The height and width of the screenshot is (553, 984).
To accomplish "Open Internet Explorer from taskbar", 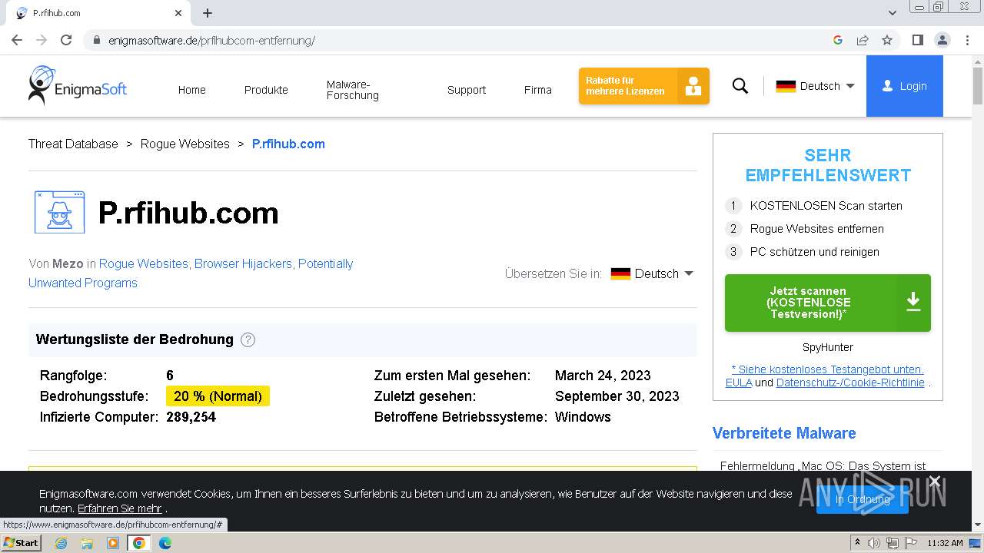I will click(x=61, y=543).
